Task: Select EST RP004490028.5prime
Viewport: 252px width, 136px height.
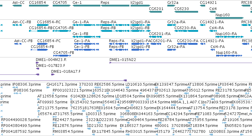Action: point(21,120)
